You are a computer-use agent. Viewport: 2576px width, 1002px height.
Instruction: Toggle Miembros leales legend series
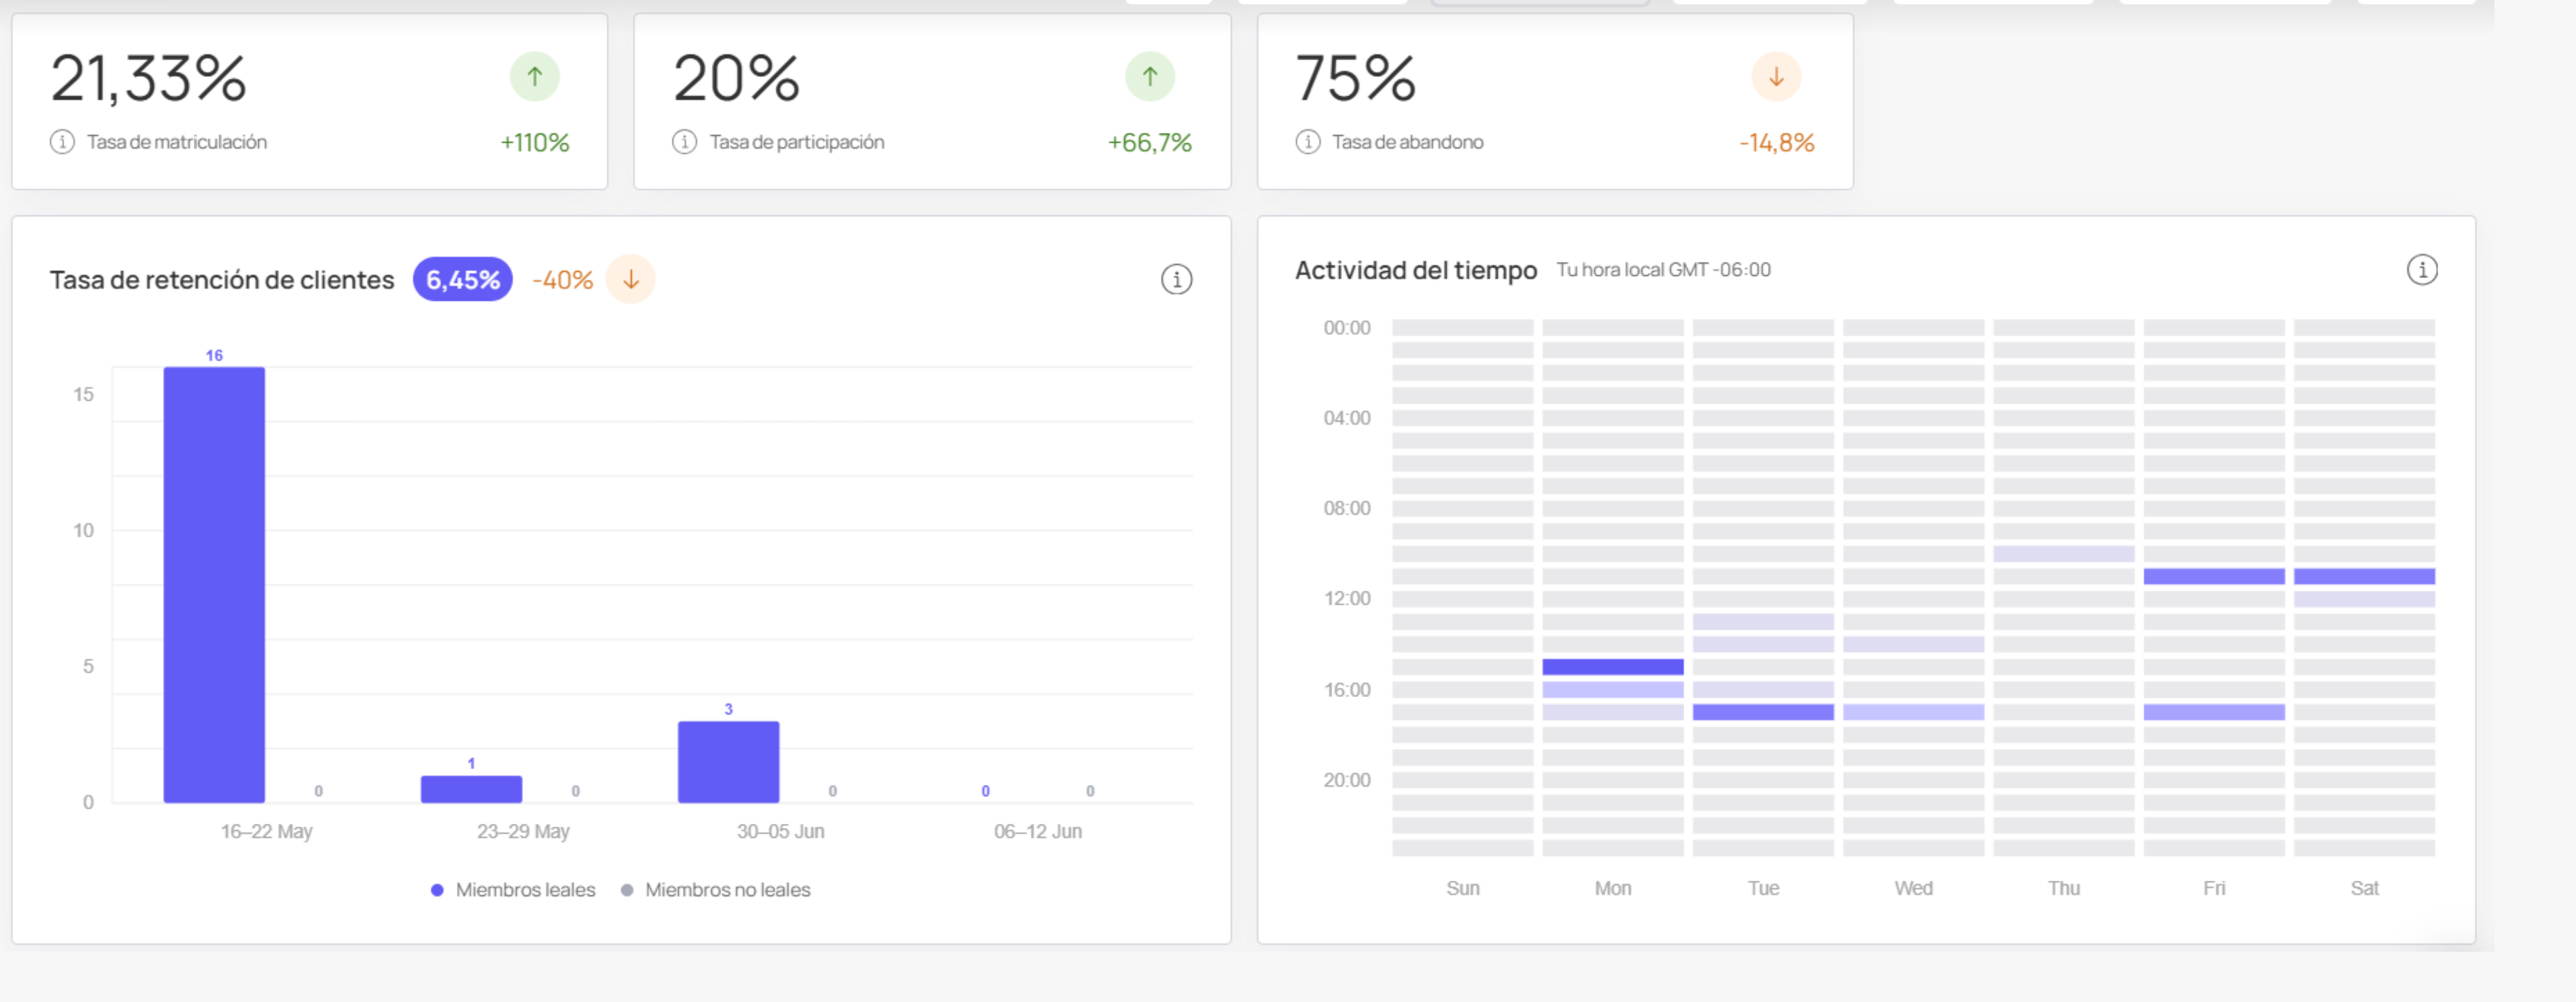[x=513, y=890]
